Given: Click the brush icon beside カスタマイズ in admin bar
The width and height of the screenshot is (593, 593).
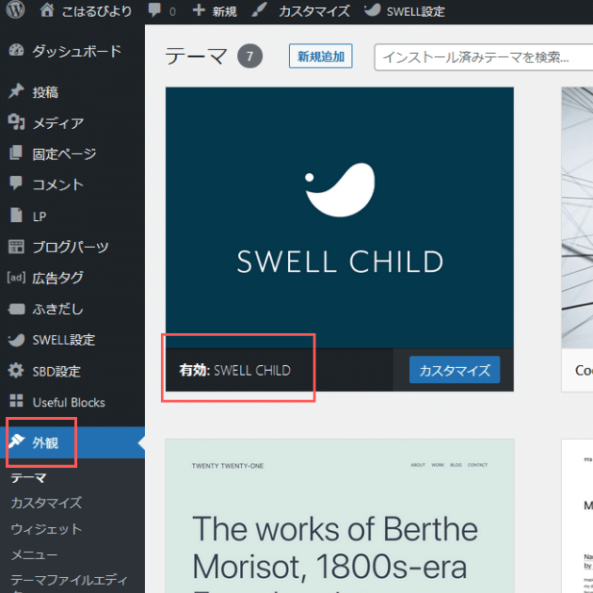Looking at the screenshot, I should click(x=260, y=10).
